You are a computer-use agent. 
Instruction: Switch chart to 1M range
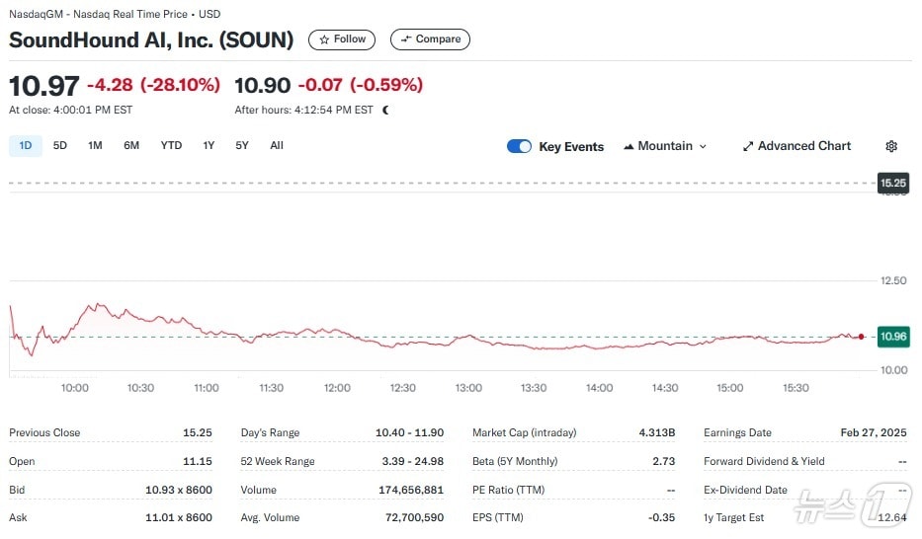click(95, 146)
